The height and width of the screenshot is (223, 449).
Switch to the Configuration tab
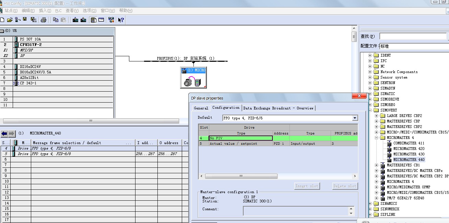[x=226, y=108]
